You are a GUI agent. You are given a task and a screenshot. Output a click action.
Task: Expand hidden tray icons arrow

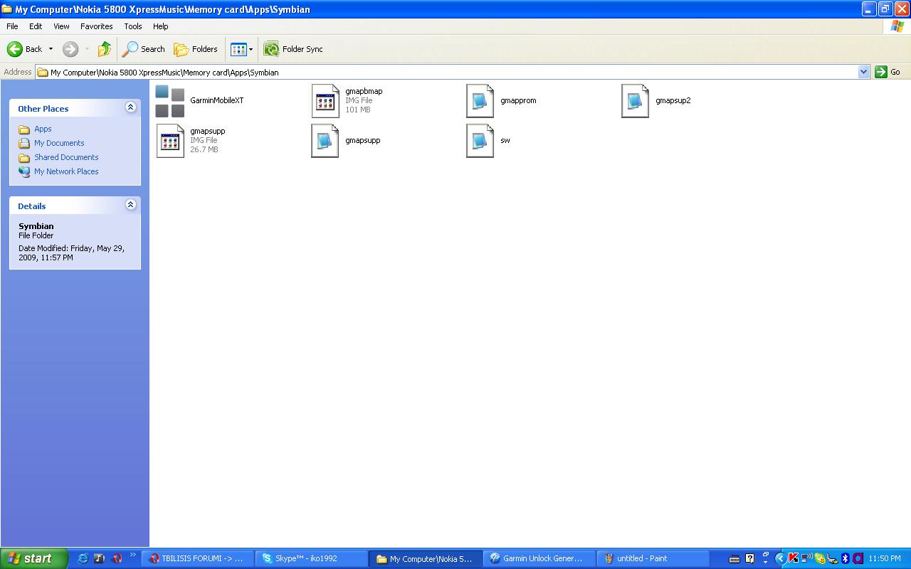click(780, 558)
